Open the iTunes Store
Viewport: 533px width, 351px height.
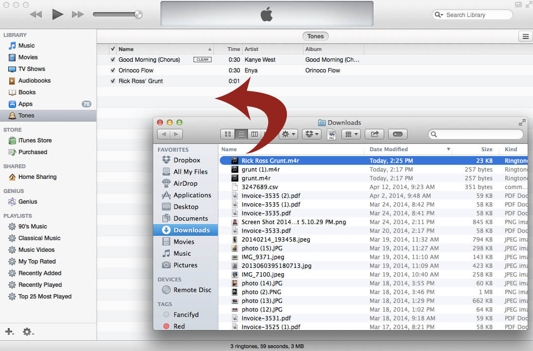pyautogui.click(x=30, y=140)
